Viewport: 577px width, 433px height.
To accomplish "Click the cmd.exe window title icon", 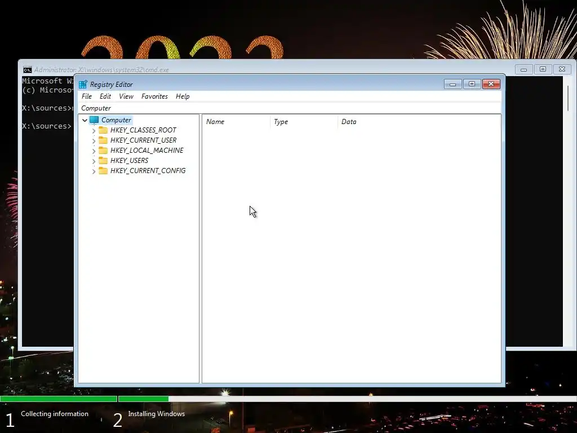I will (x=28, y=69).
